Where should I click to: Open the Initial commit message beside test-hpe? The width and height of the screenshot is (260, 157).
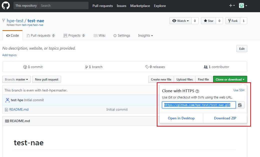pos(34,100)
